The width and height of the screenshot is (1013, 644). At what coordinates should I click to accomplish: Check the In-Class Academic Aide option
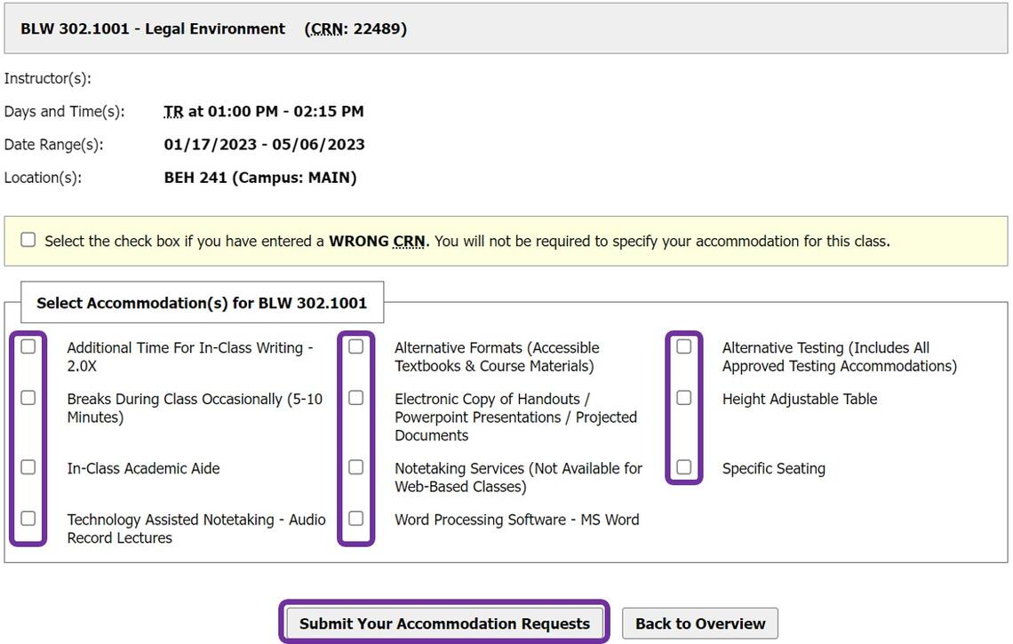coord(28,466)
